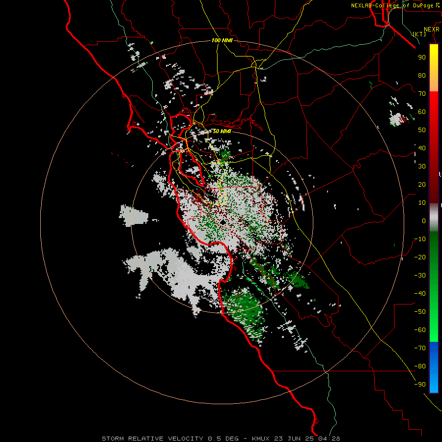The height and width of the screenshot is (442, 442).
Task: Select the positive 10 knot scale value
Action: coord(422,203)
